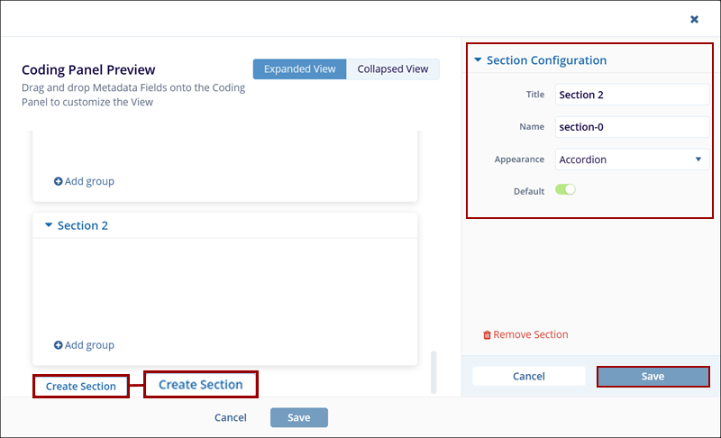This screenshot has height=438, width=721.
Task: Select the Section 2 header title
Action: click(x=83, y=225)
